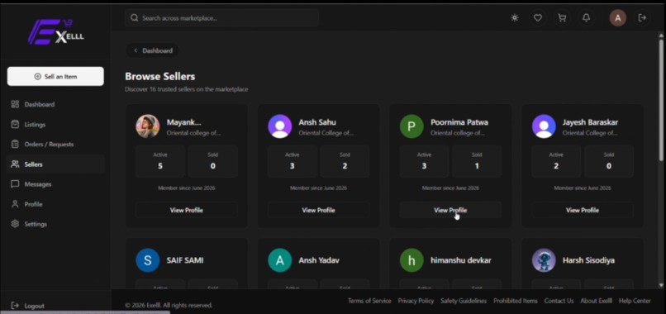
Task: Click the name 'Ansh Sahu'
Action: [317, 122]
